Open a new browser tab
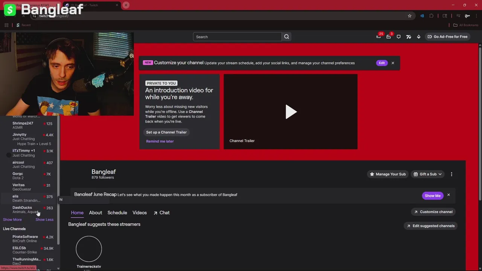Viewport: 482px width, 271px height. click(x=126, y=5)
